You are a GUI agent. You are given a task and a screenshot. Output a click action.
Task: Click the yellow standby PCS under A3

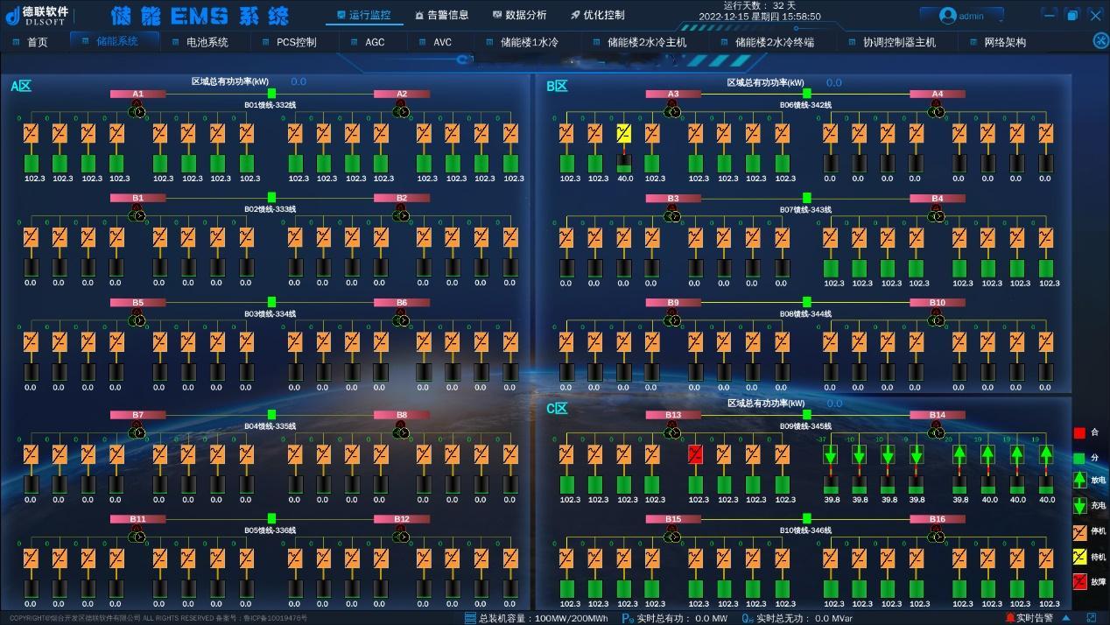[624, 134]
